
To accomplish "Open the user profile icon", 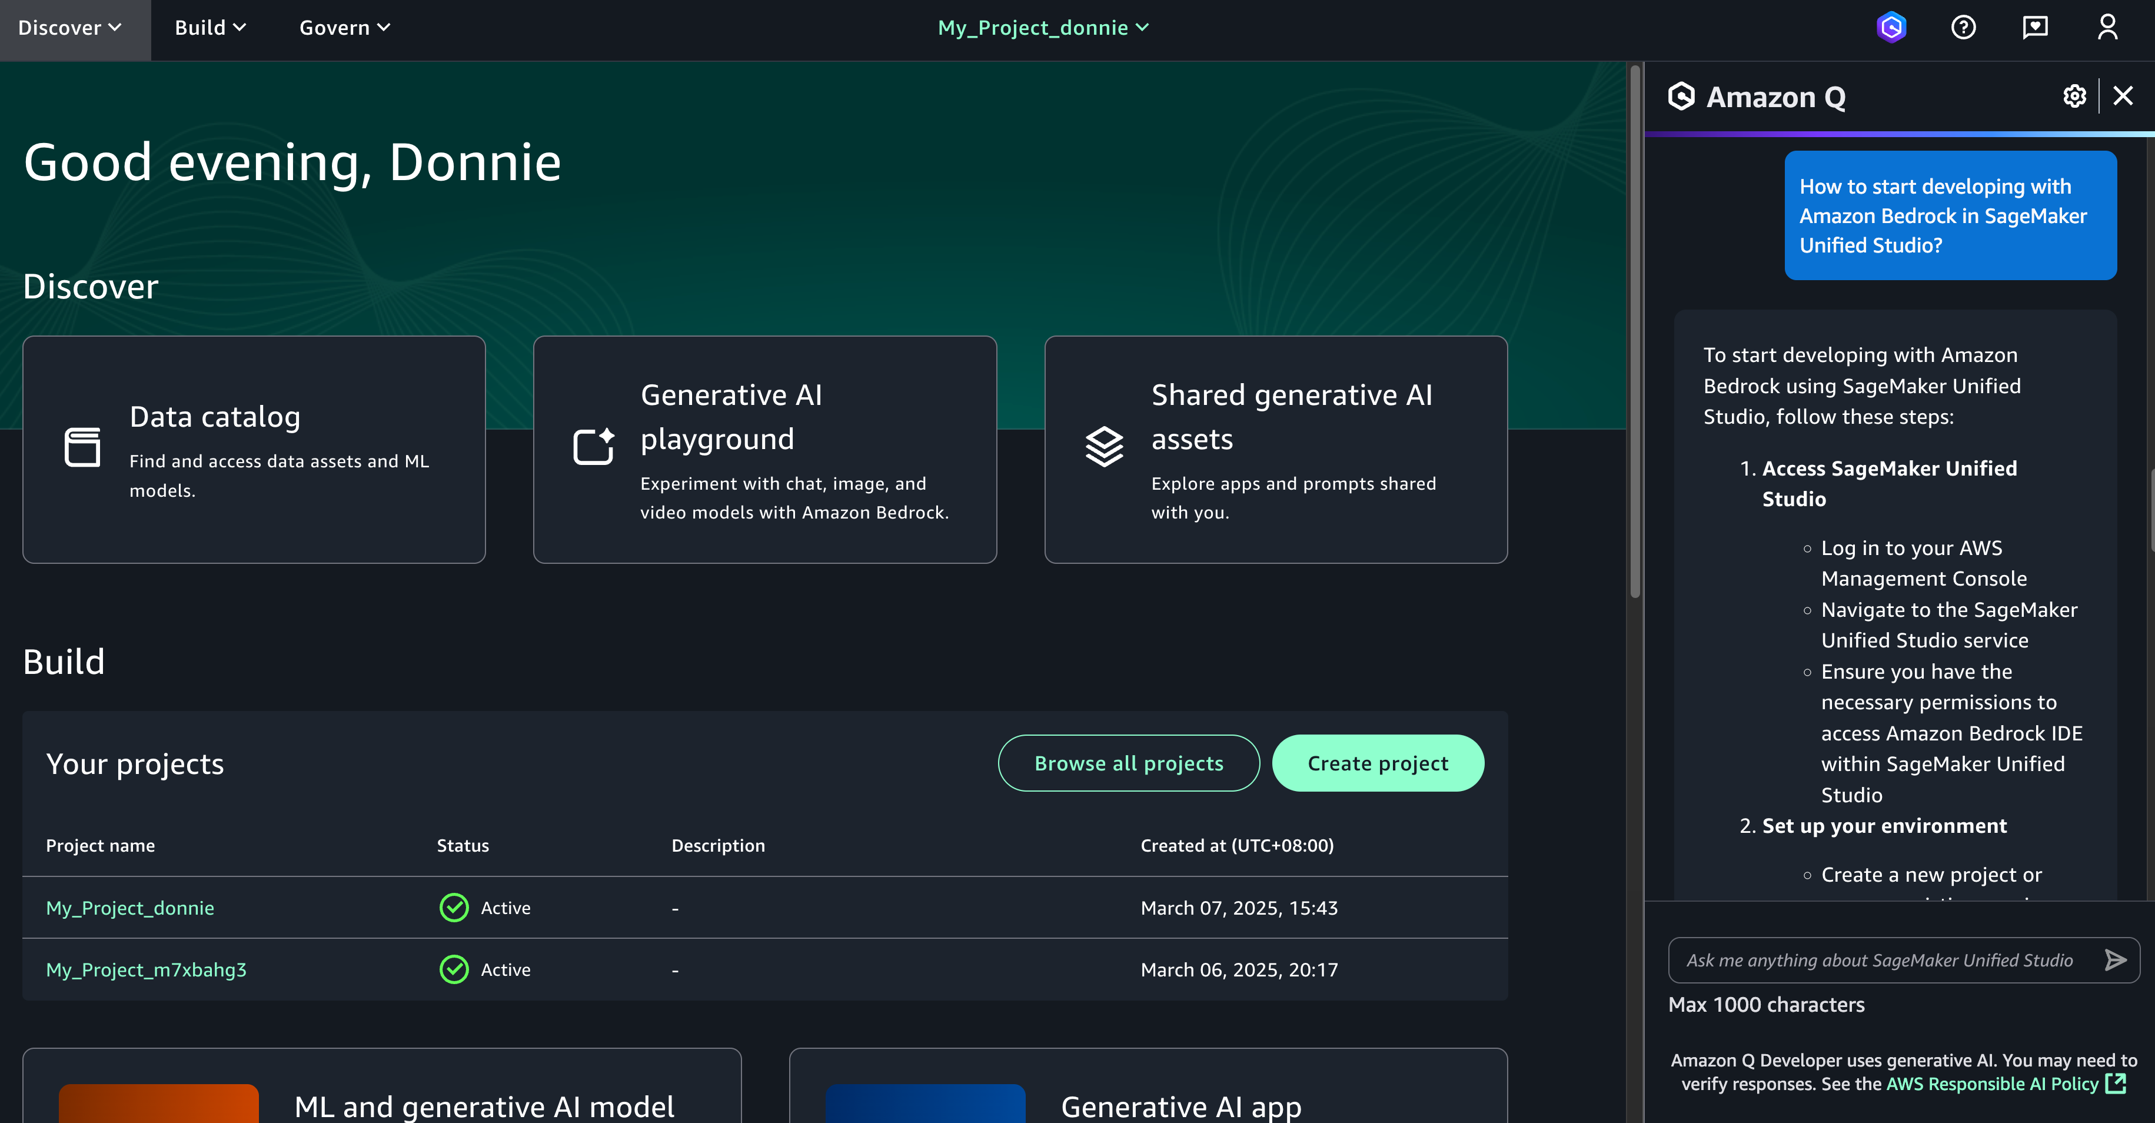I will (x=2107, y=28).
